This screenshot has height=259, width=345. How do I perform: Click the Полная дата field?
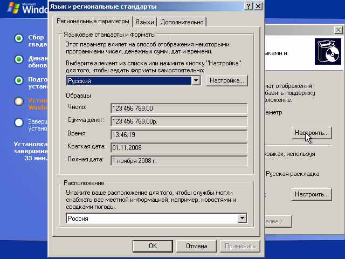coord(179,161)
